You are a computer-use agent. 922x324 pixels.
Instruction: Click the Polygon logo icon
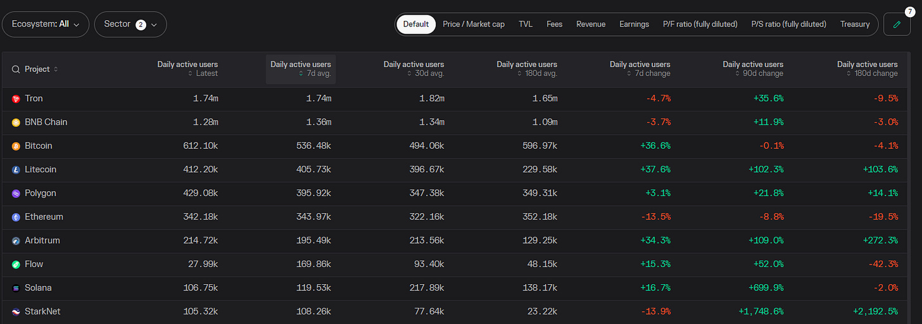point(16,194)
